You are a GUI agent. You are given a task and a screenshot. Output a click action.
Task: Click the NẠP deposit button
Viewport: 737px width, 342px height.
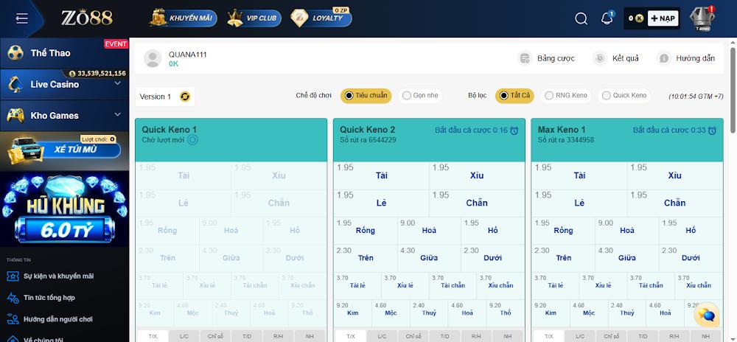tap(663, 18)
